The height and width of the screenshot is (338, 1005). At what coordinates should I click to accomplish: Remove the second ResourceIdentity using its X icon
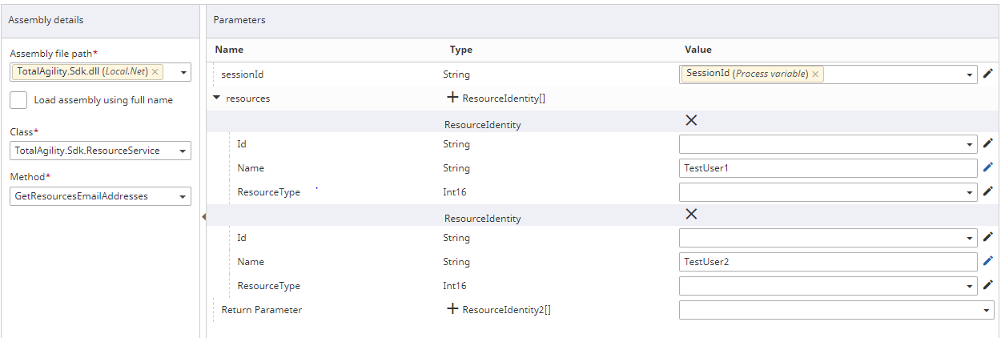(x=691, y=214)
